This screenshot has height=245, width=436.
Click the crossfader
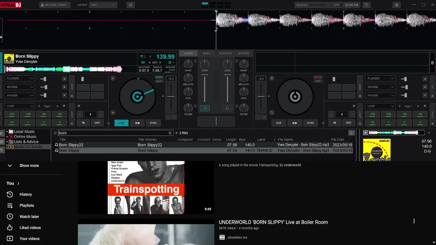[x=216, y=121]
